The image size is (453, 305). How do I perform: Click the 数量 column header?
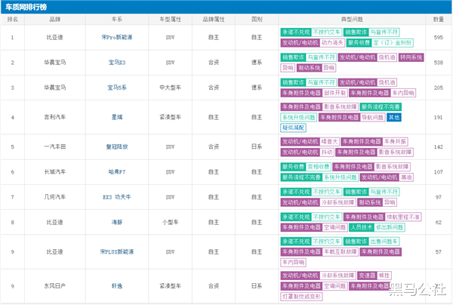[439, 19]
